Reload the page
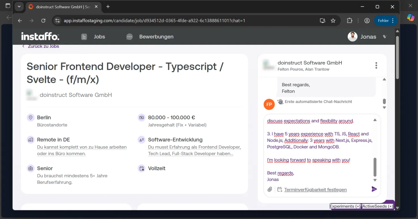 point(43,21)
